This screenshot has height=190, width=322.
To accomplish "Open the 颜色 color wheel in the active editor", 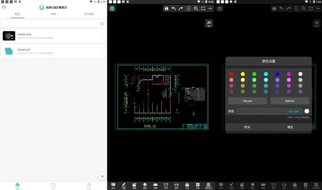I will pos(176,185).
